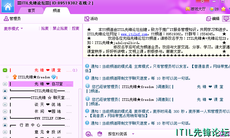Expand the 先锋❤自习室 channel node
The image size is (230, 138).
coord(5,84)
